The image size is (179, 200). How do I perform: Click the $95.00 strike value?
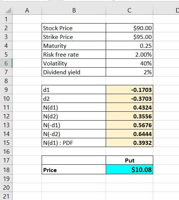point(129,37)
